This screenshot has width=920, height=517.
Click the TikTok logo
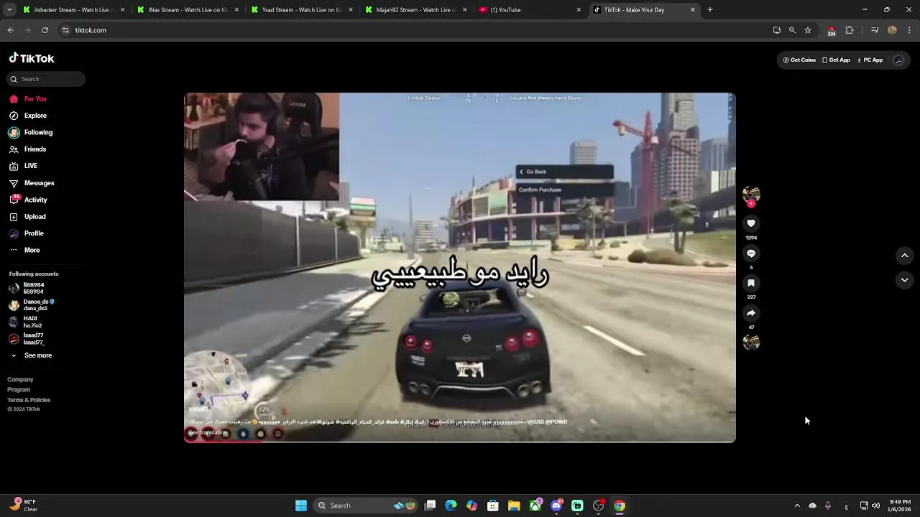click(32, 58)
